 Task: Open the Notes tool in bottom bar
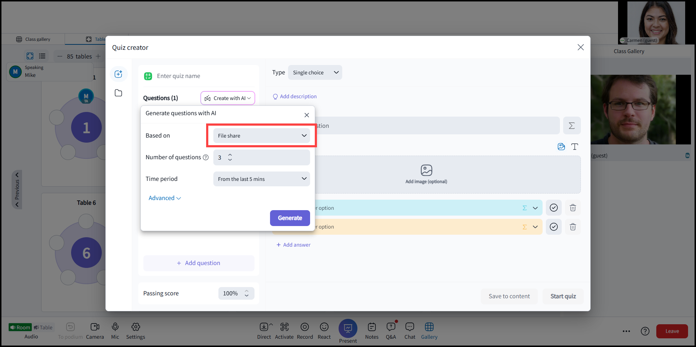372,331
